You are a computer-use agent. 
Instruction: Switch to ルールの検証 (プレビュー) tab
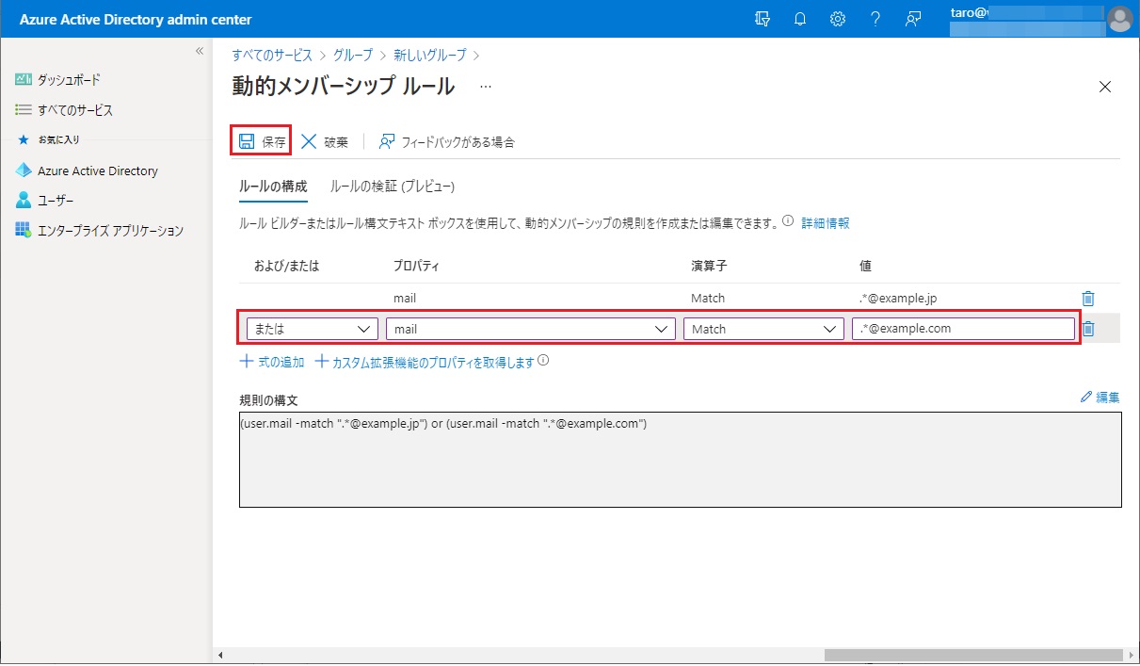click(x=393, y=187)
